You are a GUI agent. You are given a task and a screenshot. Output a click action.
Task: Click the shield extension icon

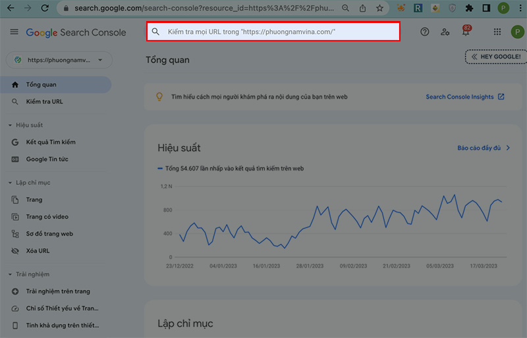(453, 8)
